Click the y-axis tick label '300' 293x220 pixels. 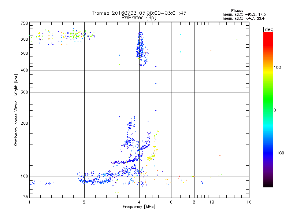[x=24, y=92]
